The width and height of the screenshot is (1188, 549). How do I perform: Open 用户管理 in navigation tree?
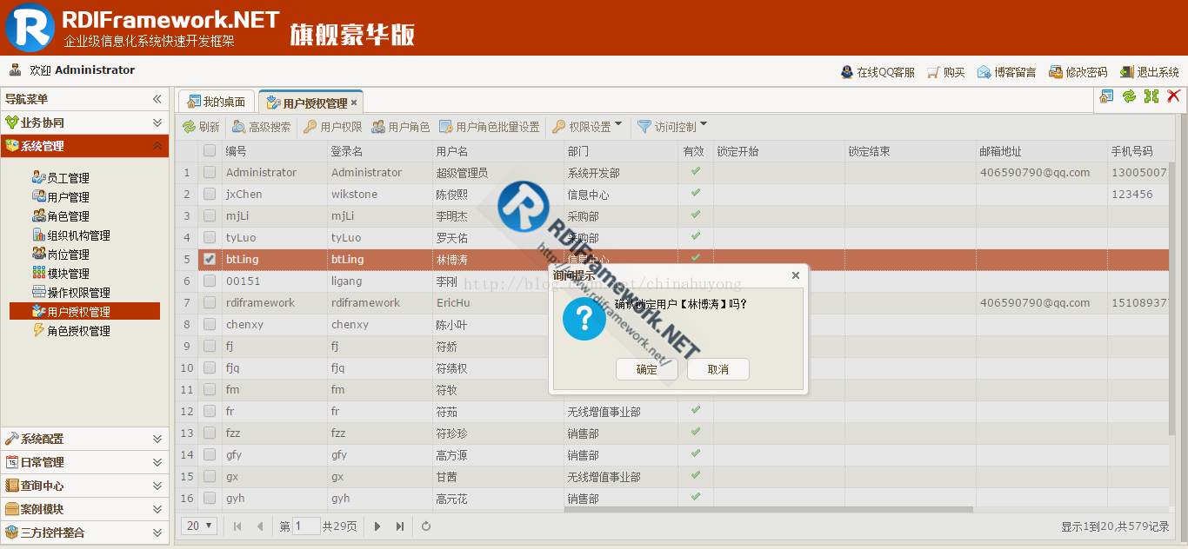pos(68,197)
